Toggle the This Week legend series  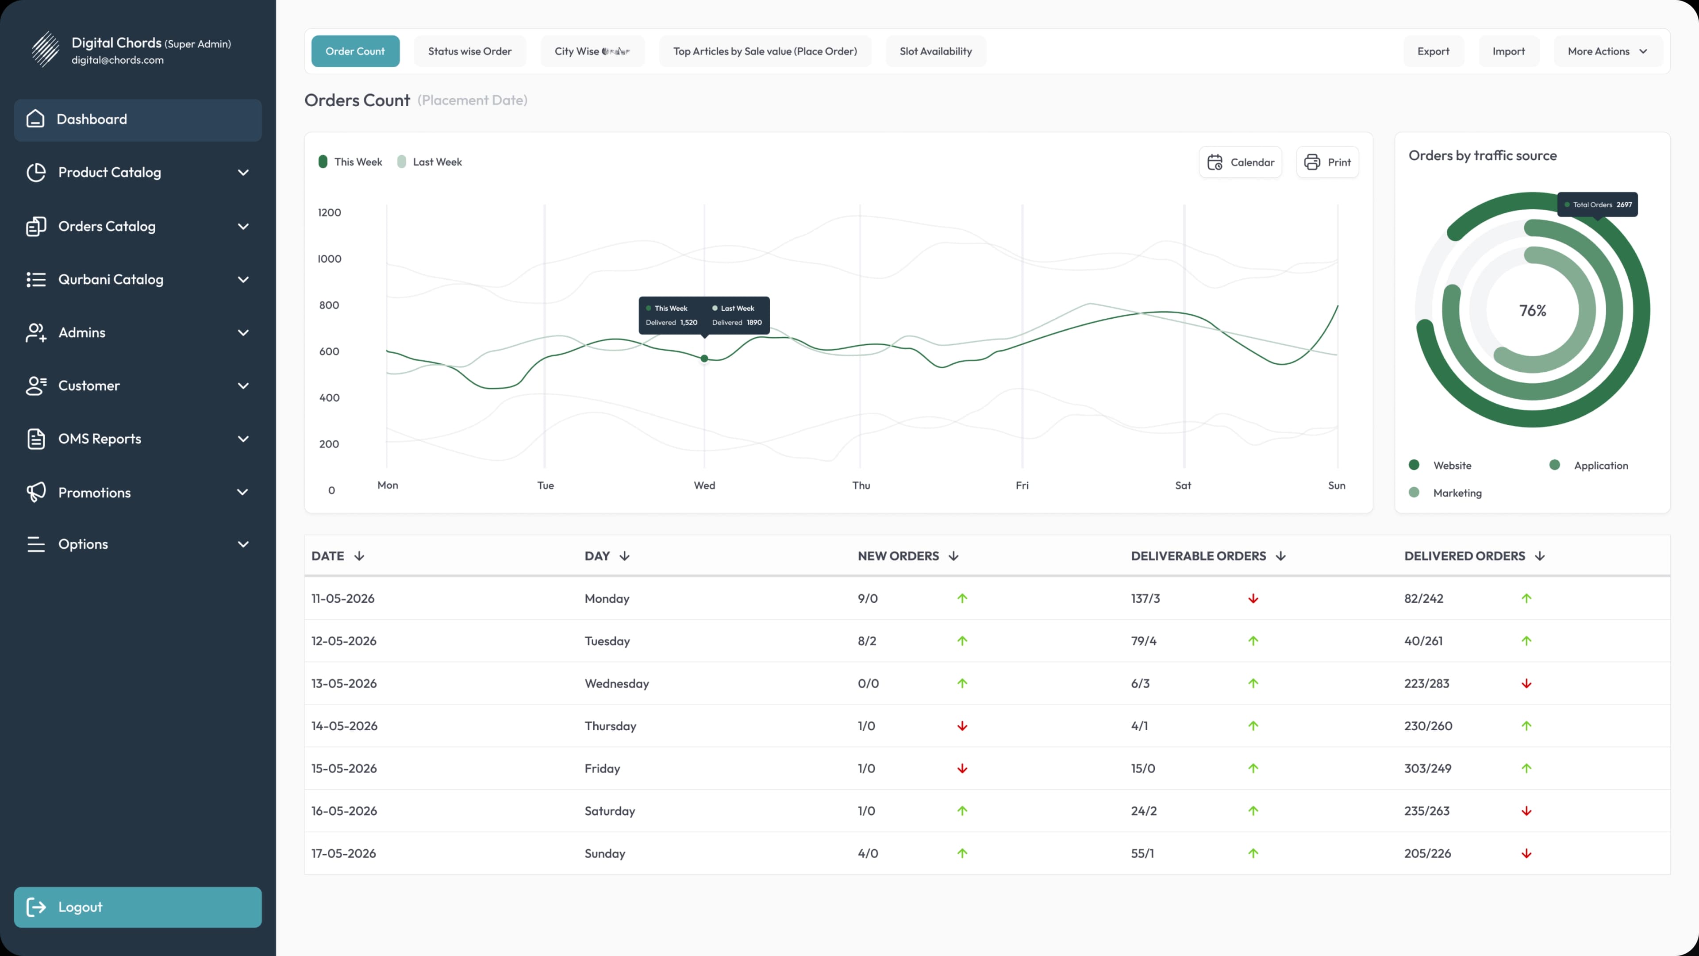(x=350, y=162)
